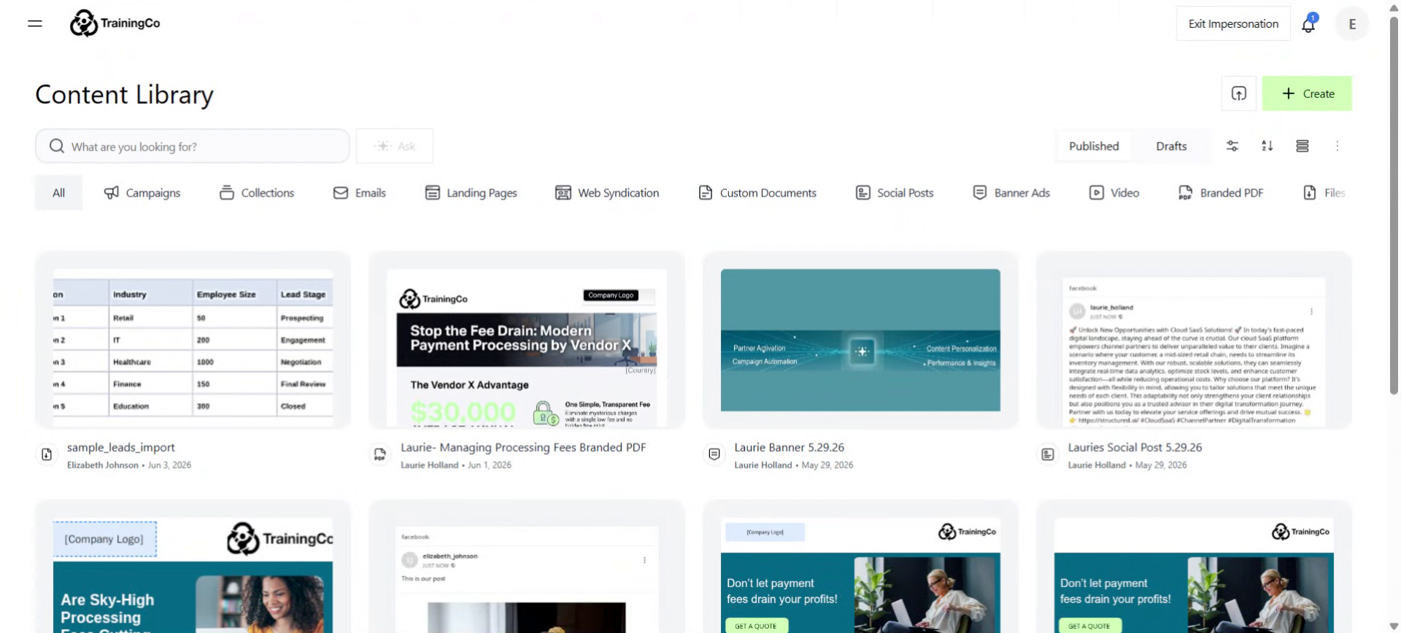Filter by Landing Pages tab

471,193
